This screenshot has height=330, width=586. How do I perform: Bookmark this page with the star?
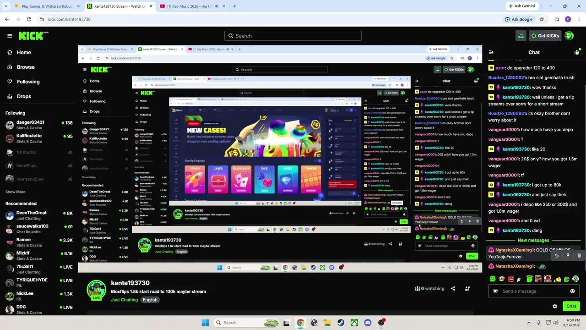coord(542,19)
